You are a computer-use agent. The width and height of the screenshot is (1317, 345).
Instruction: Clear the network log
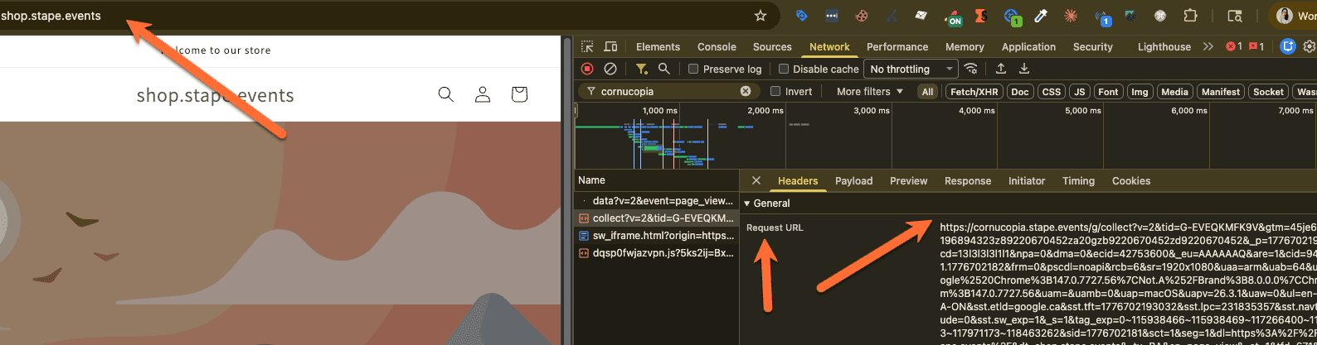(x=610, y=69)
